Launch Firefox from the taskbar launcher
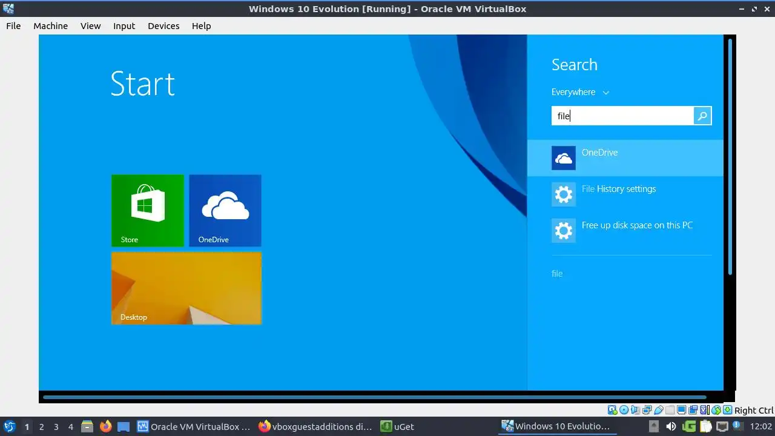 pos(105,426)
